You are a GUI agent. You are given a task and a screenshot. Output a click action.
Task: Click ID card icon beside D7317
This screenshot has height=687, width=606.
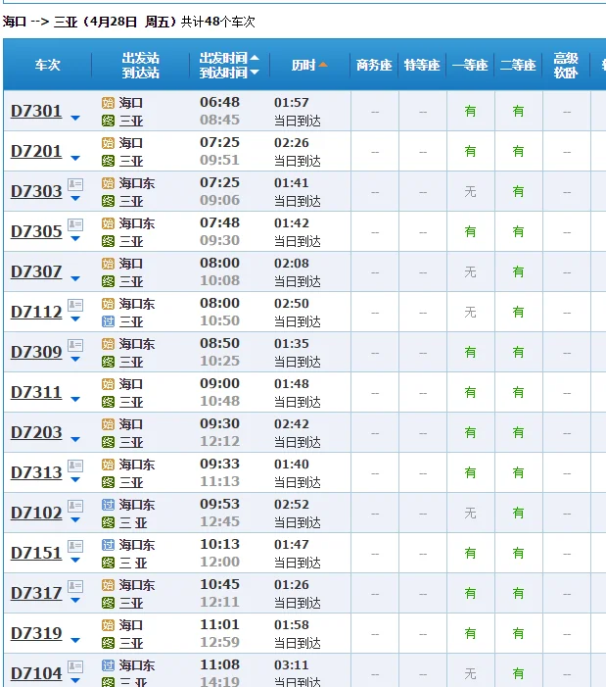(x=75, y=586)
